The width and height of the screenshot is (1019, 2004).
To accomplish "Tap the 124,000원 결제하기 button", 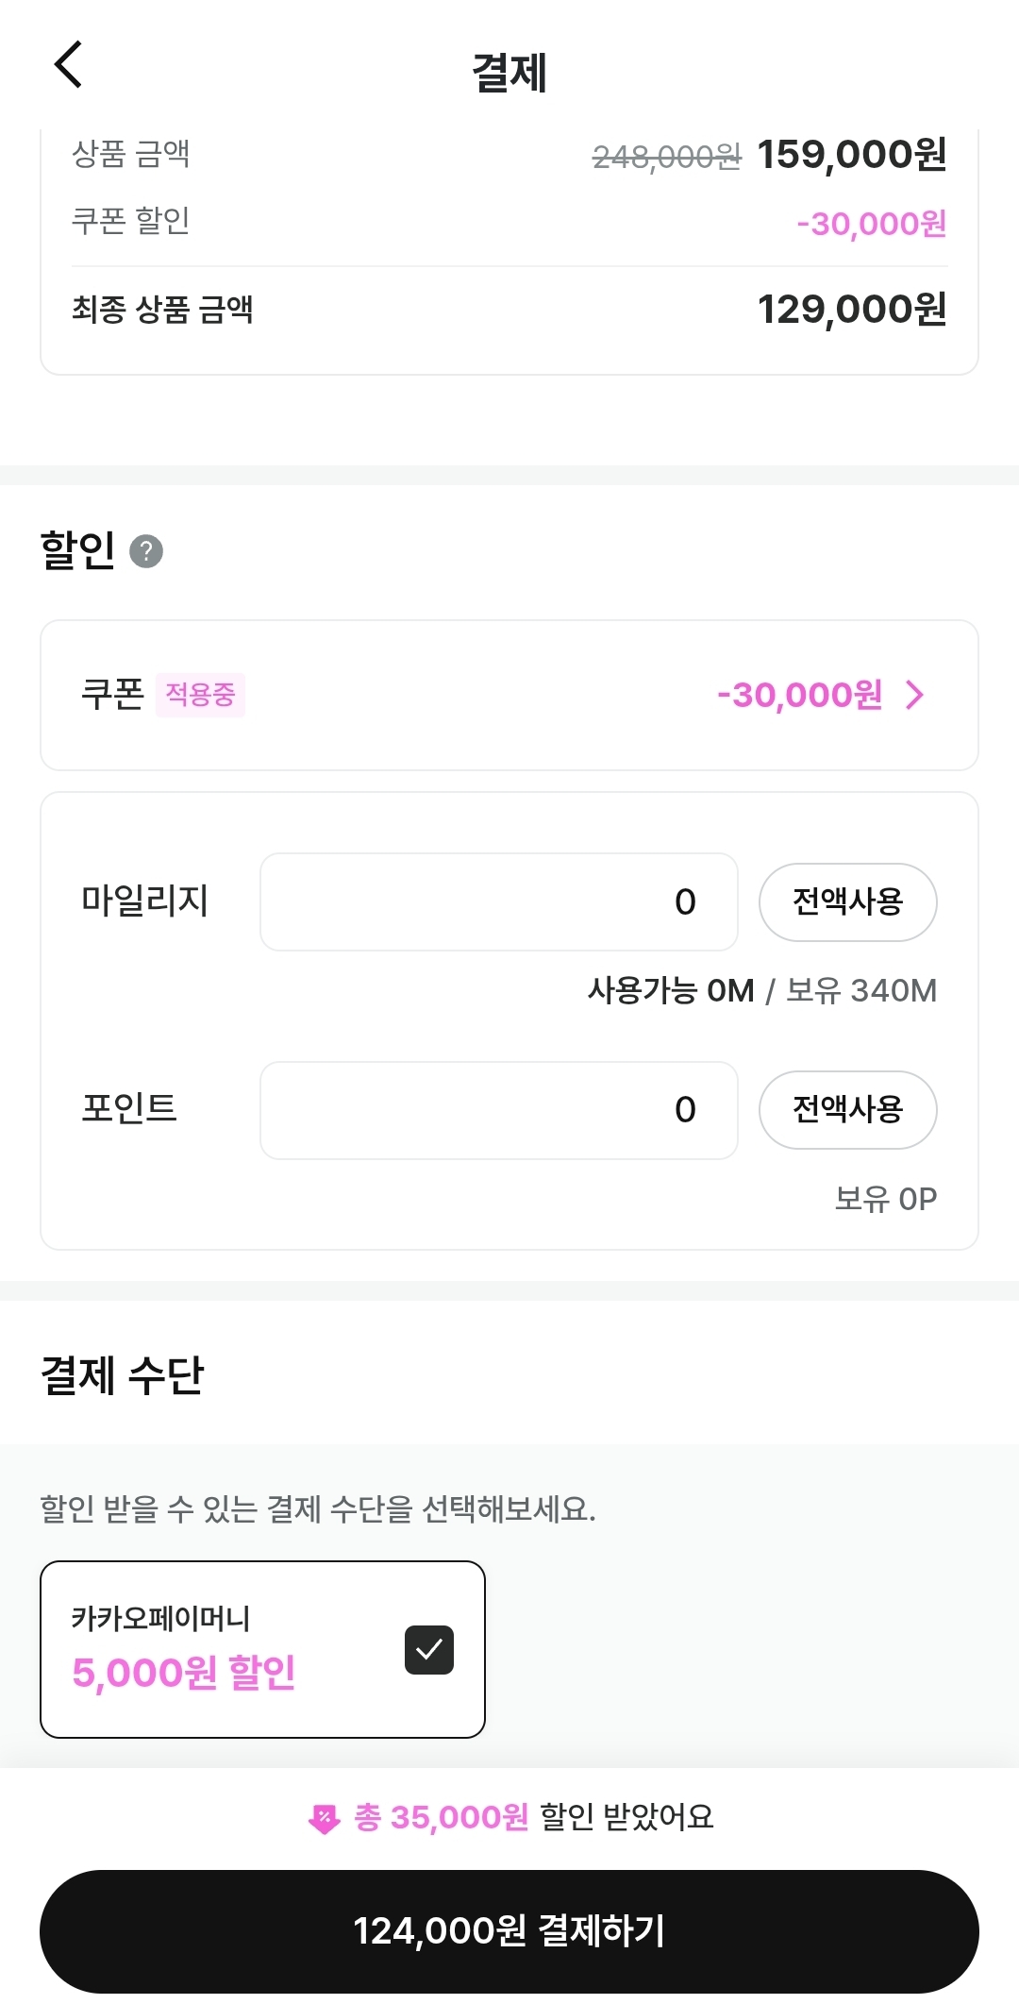I will 509,1930.
